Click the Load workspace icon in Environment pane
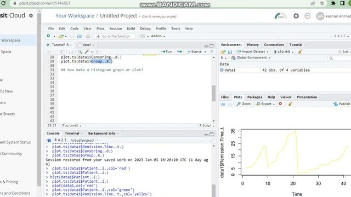Viewport: 351px width, 197px height. 223,51
